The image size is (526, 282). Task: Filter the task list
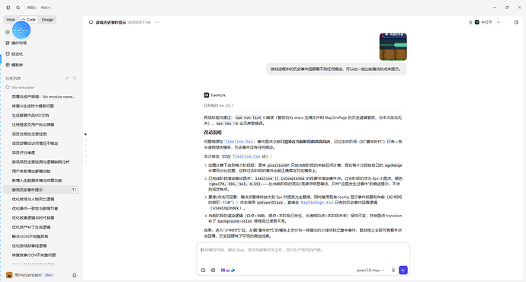pyautogui.click(x=75, y=79)
